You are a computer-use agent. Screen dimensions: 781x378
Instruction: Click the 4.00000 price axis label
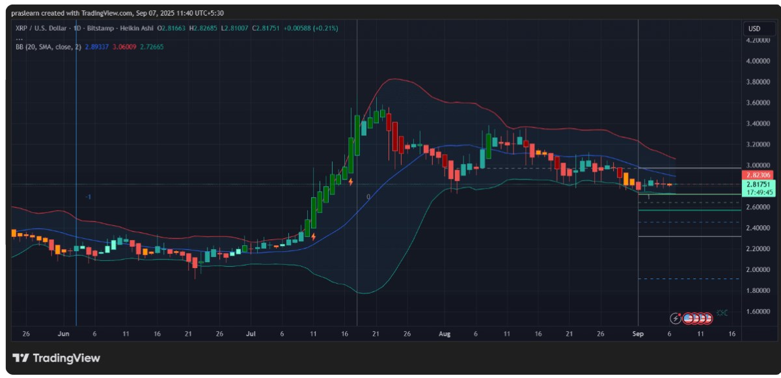(x=758, y=61)
